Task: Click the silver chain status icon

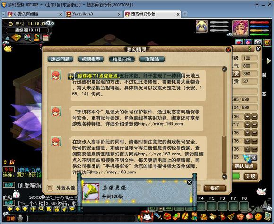Action: [x=258, y=43]
